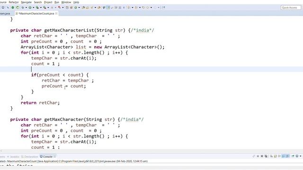Click the External Tools icon
Screen dimensions: 303x170
[x=45, y=8]
